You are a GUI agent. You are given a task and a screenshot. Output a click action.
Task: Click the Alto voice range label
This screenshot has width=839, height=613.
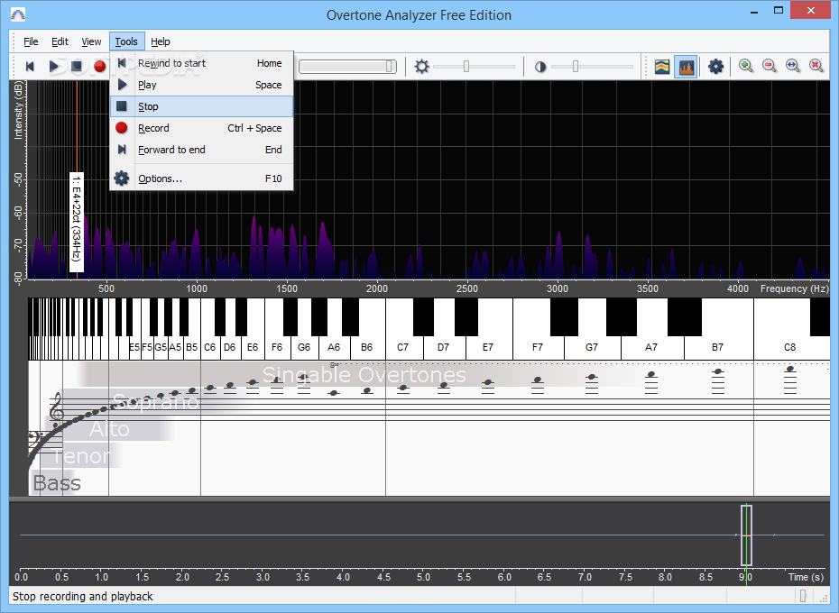109,429
